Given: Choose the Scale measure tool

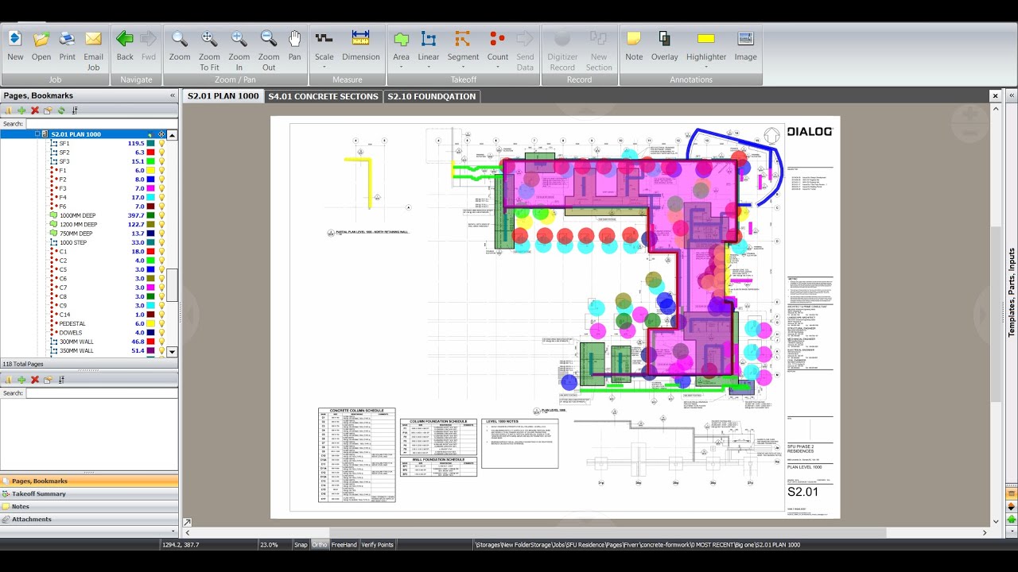Looking at the screenshot, I should coord(324,46).
